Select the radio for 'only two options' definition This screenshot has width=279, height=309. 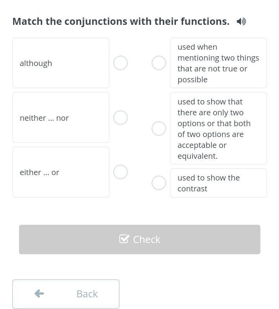tap(159, 128)
